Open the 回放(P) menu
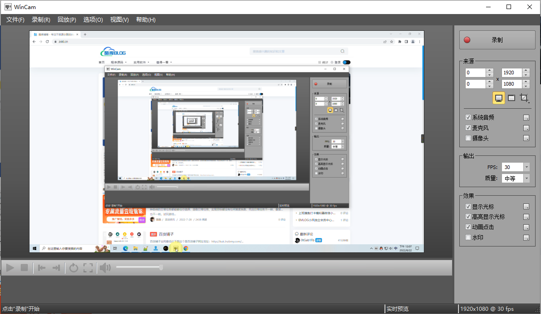The width and height of the screenshot is (541, 314). click(66, 19)
